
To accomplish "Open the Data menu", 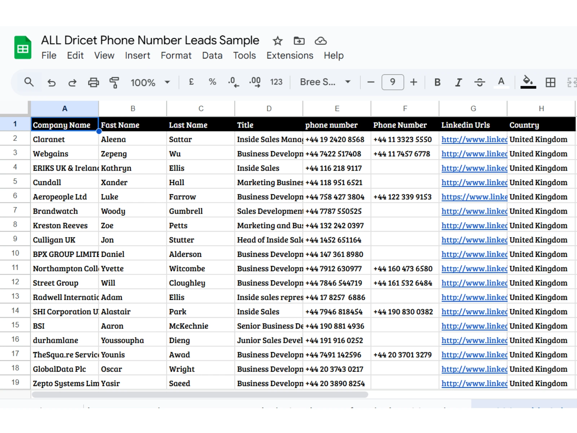I will pos(212,56).
